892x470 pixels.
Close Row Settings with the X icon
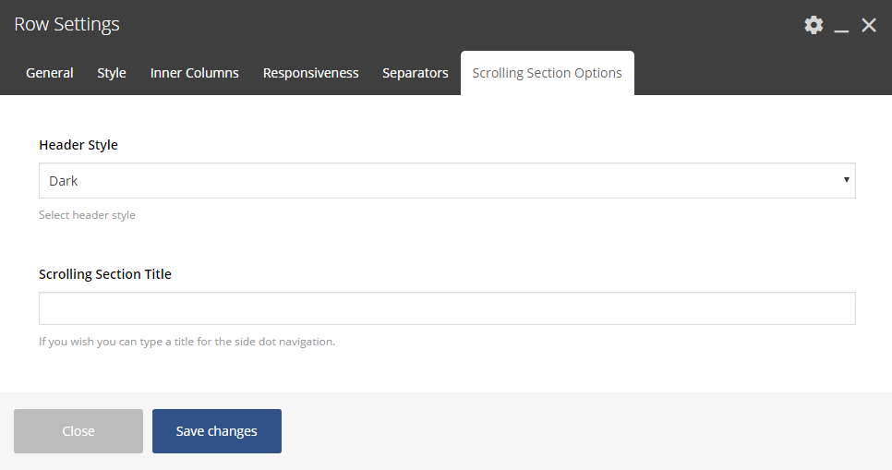[869, 25]
